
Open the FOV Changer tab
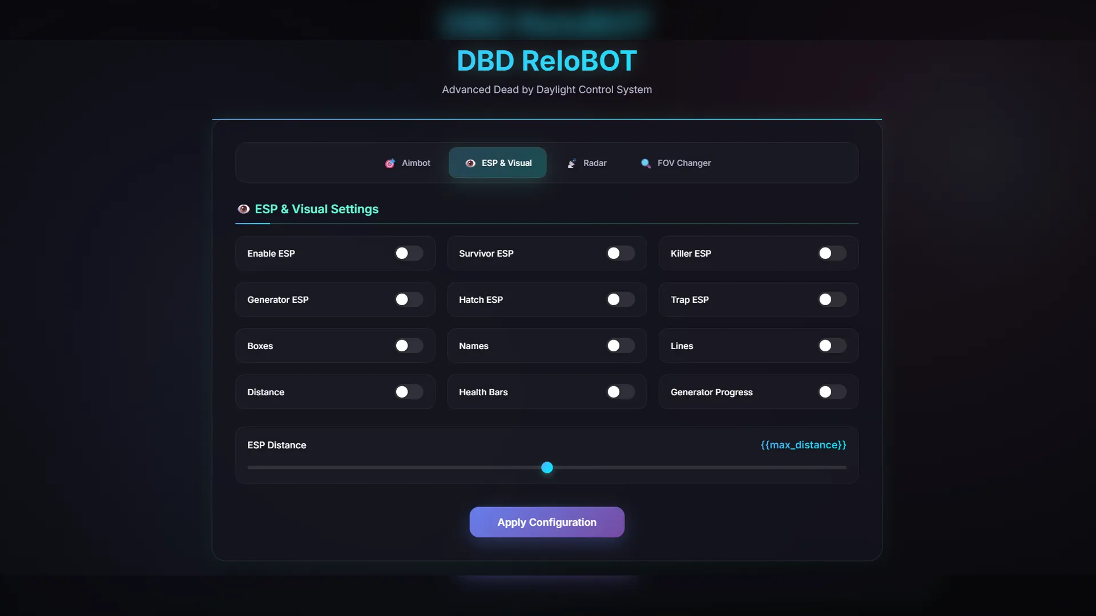pos(683,163)
